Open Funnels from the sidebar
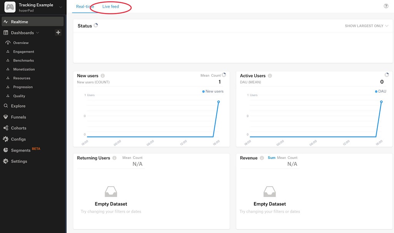The height and width of the screenshot is (233, 394). tap(18, 117)
